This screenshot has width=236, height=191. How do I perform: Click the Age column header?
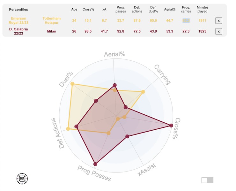tap(74, 9)
